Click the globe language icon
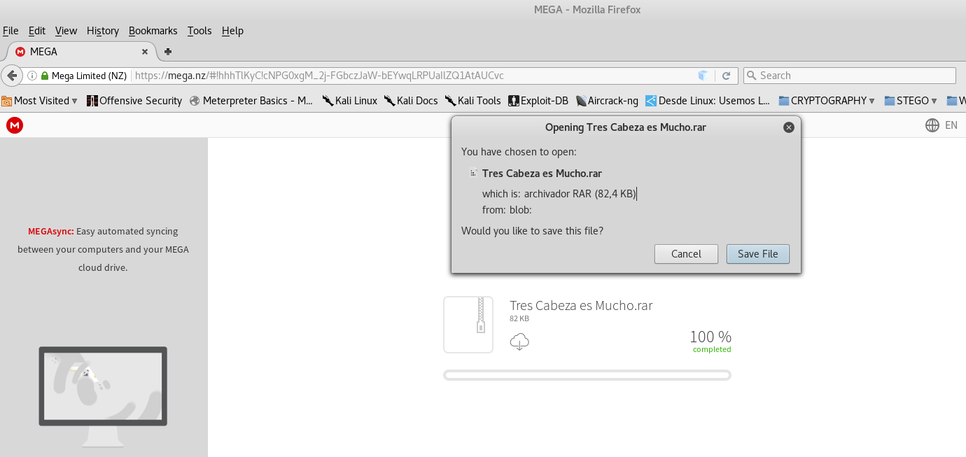The width and height of the screenshot is (966, 457). (x=932, y=125)
